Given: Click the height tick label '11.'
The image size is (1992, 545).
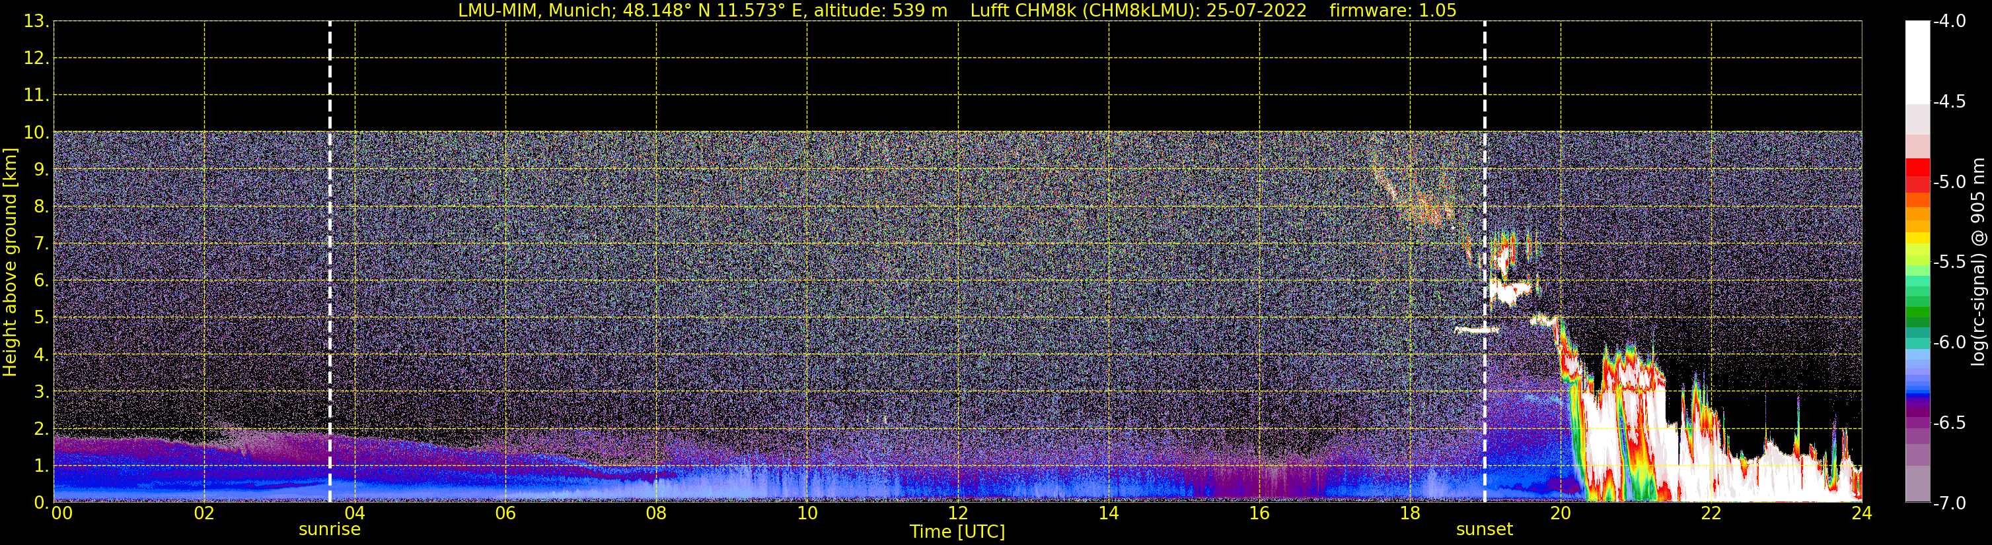Looking at the screenshot, I should click(36, 96).
